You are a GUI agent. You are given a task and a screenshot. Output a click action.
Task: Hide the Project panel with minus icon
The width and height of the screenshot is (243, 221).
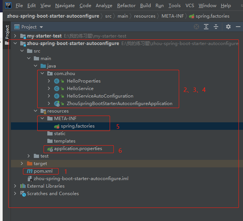point(238,27)
